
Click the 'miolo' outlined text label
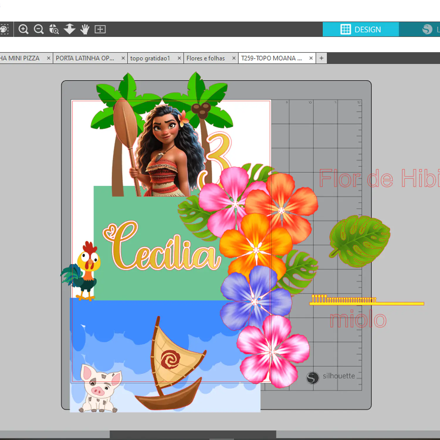coord(358,319)
